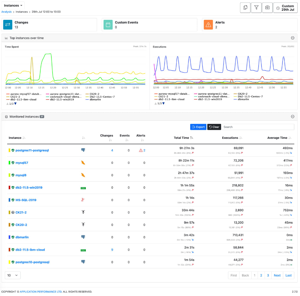
Task: Click the PostgreSQL icon beside postgres11-postgresql
Action: tap(83, 150)
